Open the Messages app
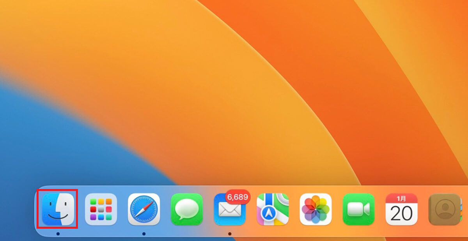 coord(187,209)
